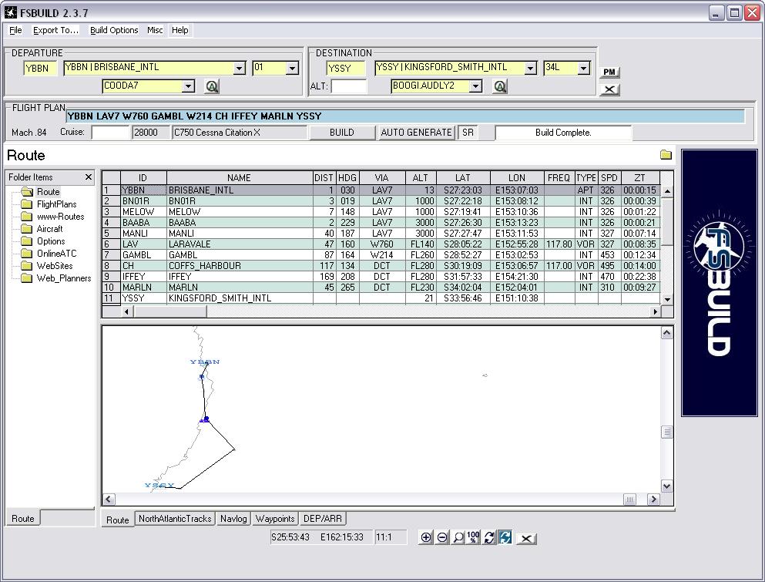Viewport: 765px width, 582px height.
Task: Open the File menu
Action: (x=15, y=30)
